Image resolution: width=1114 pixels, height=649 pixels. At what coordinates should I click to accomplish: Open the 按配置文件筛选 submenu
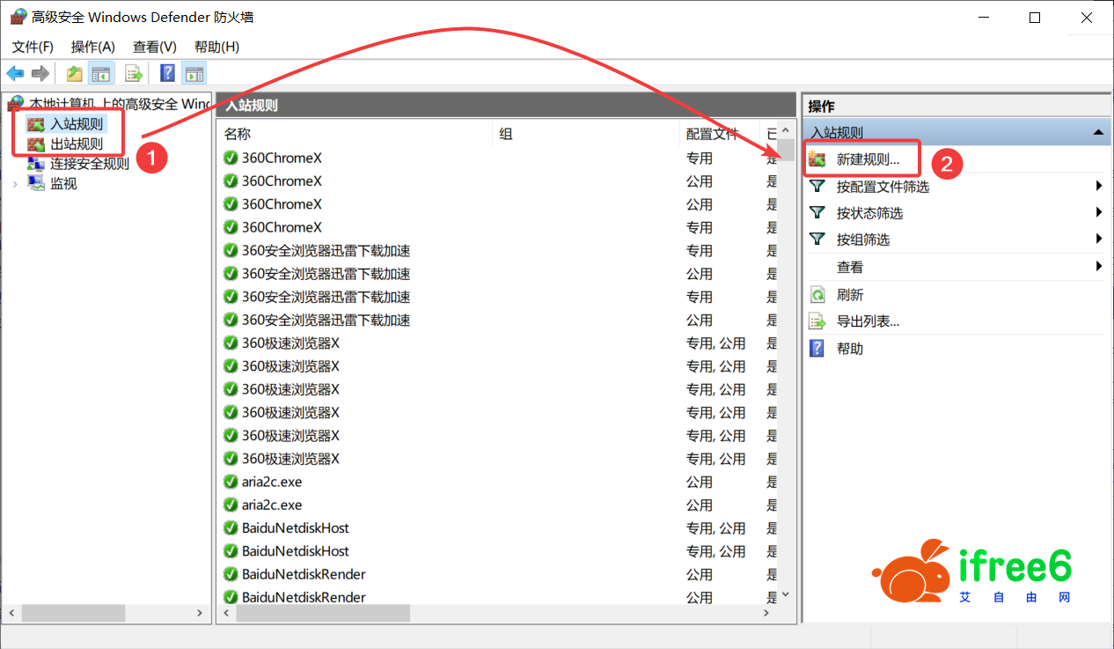tap(882, 187)
